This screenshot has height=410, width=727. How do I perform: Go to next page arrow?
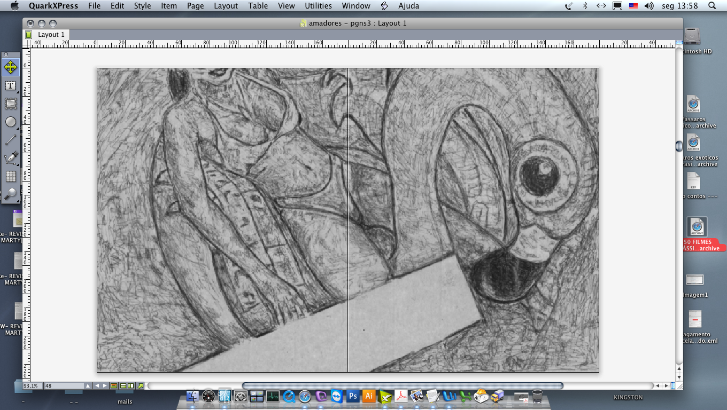click(x=105, y=385)
